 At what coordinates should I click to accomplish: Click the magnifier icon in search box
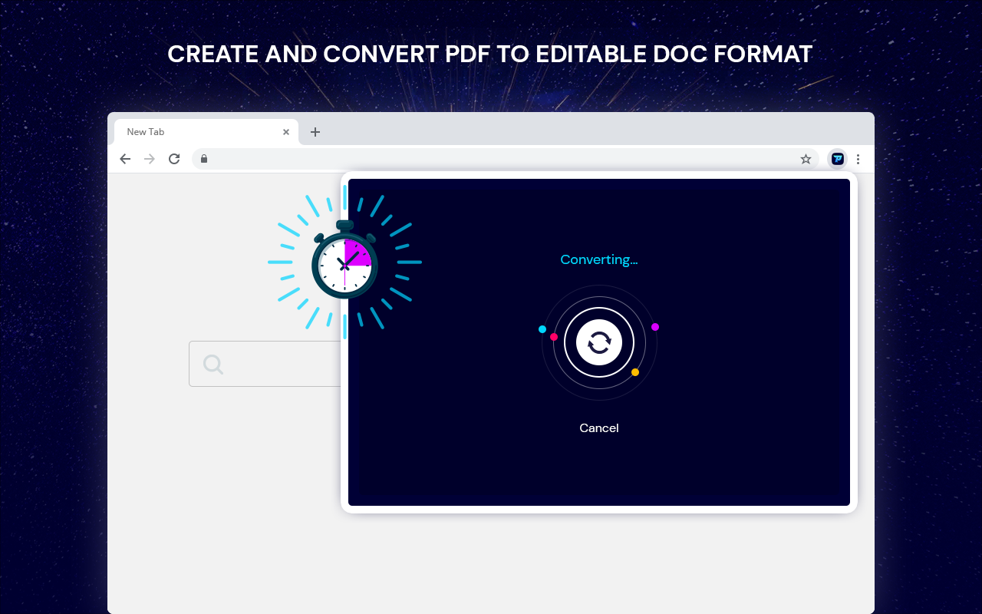pos(213,365)
